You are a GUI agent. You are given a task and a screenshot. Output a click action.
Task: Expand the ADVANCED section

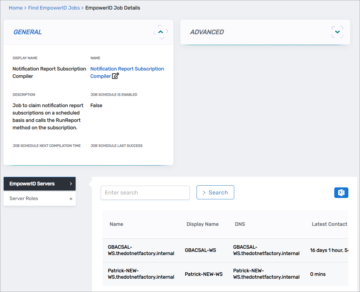[x=337, y=32]
